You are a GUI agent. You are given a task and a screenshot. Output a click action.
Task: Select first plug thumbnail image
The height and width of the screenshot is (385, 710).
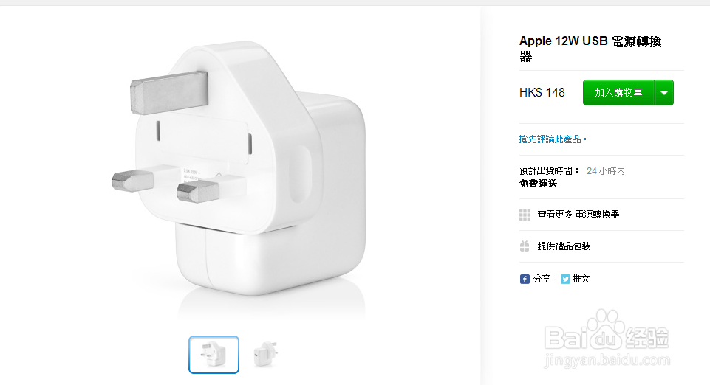pos(214,355)
